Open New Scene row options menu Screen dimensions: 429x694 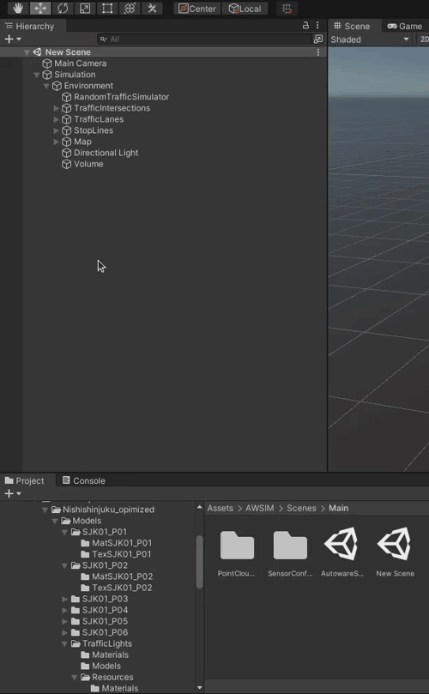click(x=317, y=52)
